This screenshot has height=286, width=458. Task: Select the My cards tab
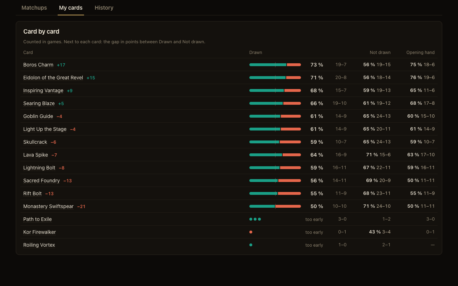click(x=71, y=8)
